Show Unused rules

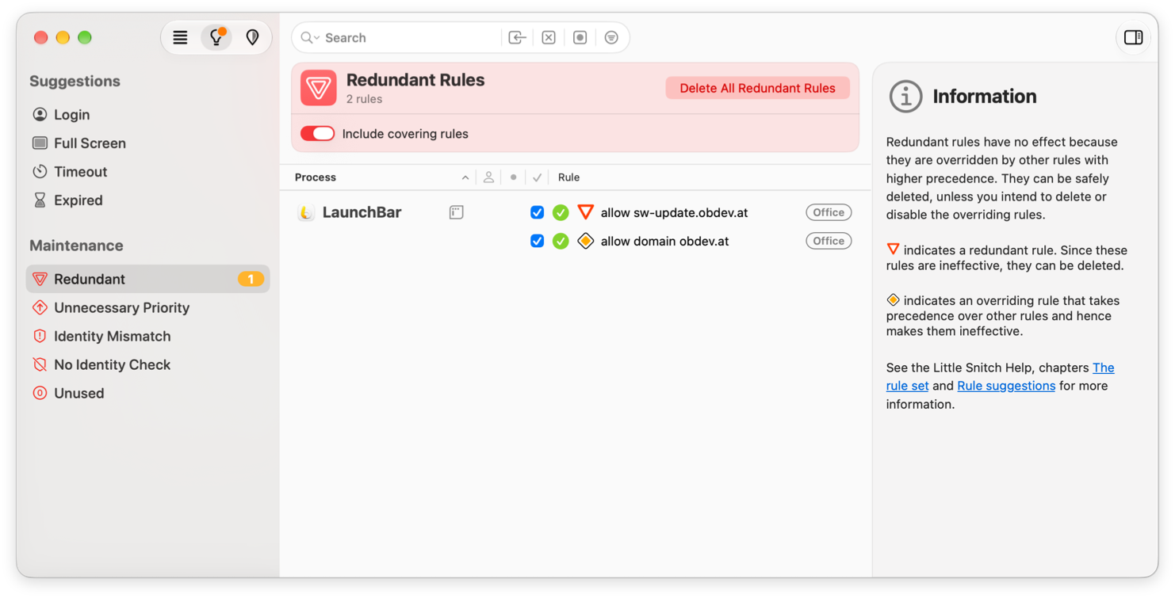pyautogui.click(x=148, y=393)
